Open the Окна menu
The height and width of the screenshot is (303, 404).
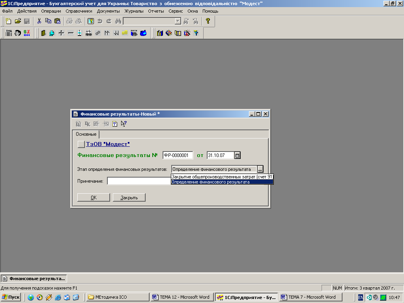(x=193, y=11)
